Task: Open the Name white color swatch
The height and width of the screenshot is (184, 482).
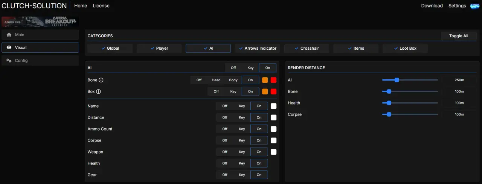Action: click(x=274, y=106)
